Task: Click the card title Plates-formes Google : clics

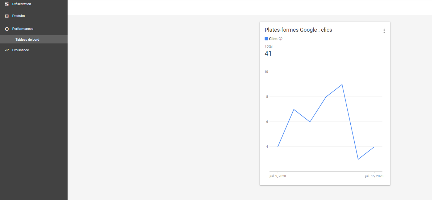Action: [x=298, y=30]
